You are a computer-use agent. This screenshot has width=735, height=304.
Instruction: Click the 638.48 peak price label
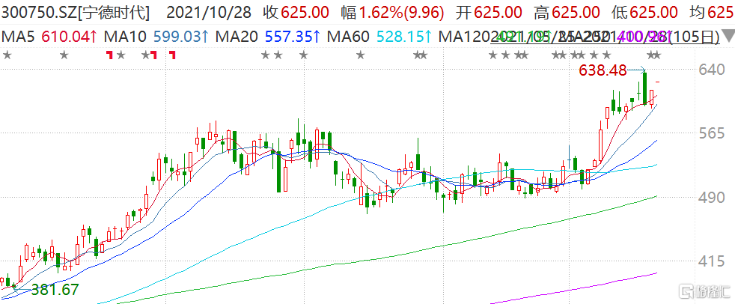pyautogui.click(x=603, y=71)
